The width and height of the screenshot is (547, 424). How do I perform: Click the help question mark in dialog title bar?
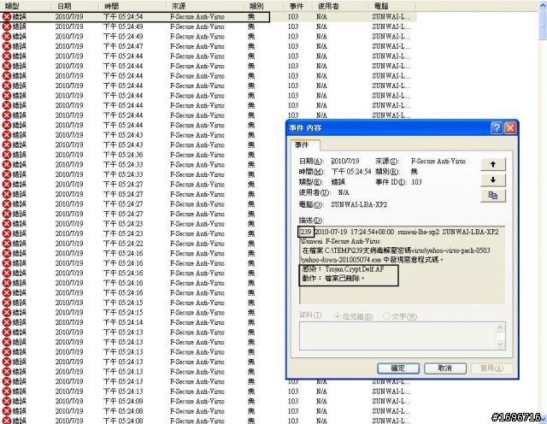[x=497, y=128]
